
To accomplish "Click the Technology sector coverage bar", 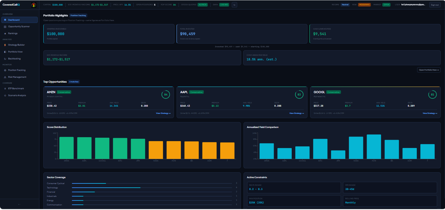I will point(106,188).
